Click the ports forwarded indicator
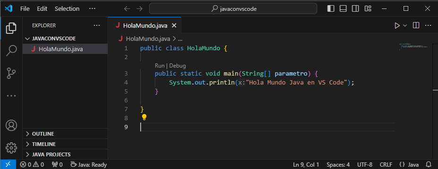This screenshot has width=438, height=169. 57,165
